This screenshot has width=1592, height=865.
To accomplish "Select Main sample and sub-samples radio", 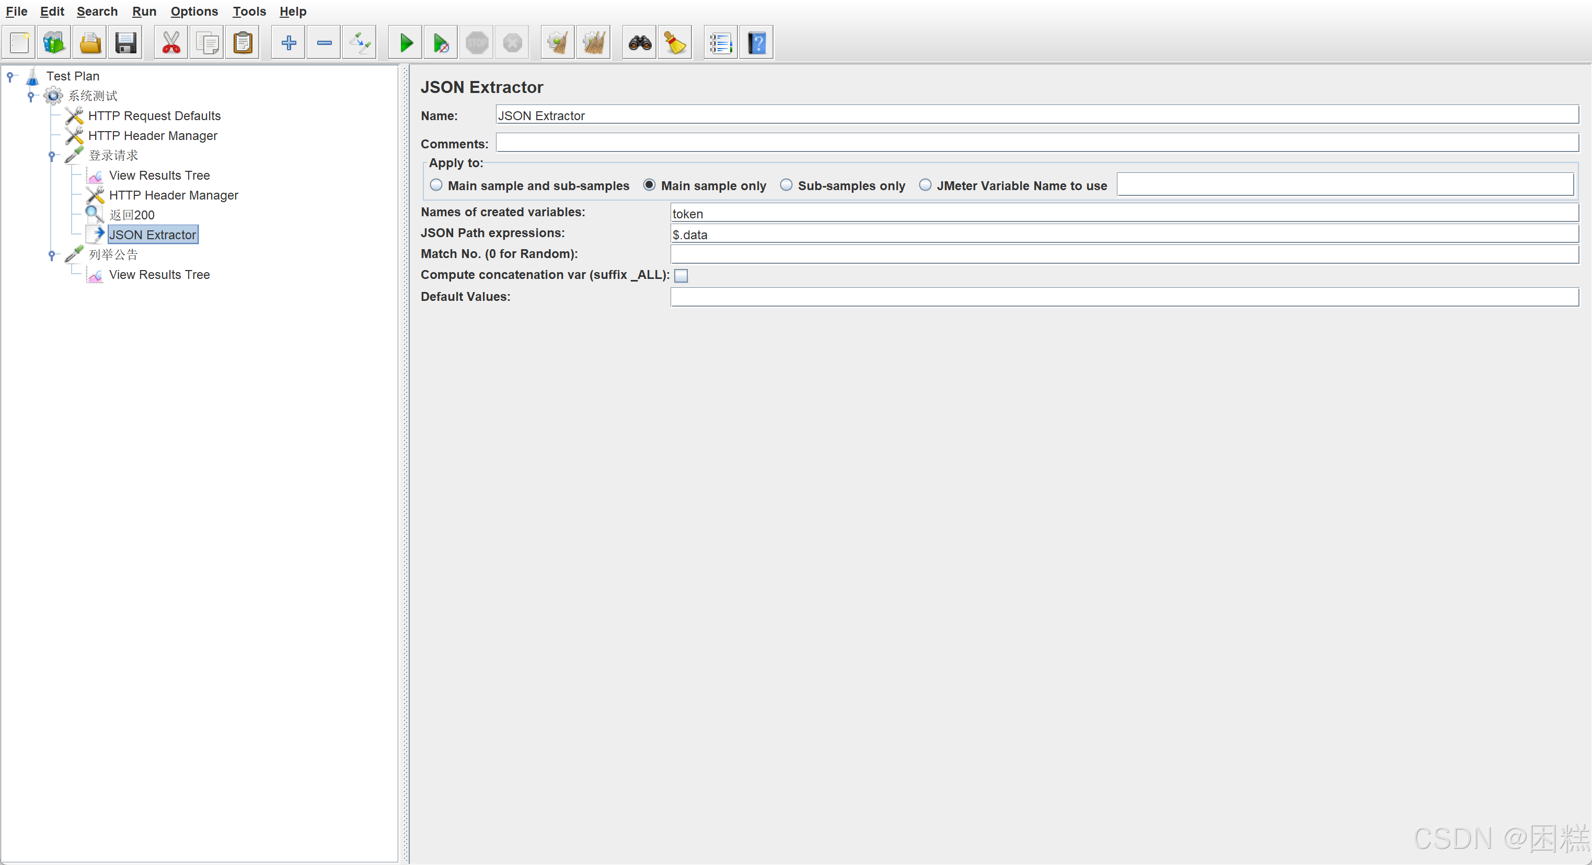I will [x=436, y=185].
